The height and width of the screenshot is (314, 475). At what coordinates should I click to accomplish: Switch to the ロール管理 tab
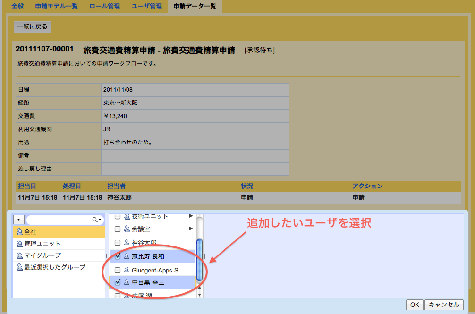click(104, 7)
